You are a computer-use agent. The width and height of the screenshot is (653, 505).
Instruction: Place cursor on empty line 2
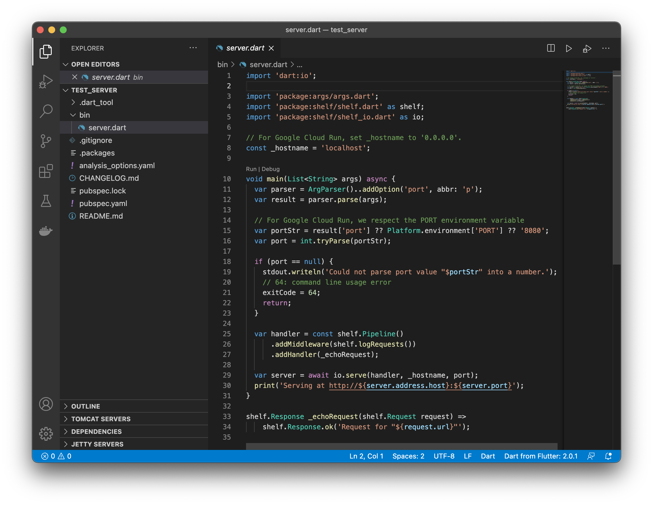point(404,86)
